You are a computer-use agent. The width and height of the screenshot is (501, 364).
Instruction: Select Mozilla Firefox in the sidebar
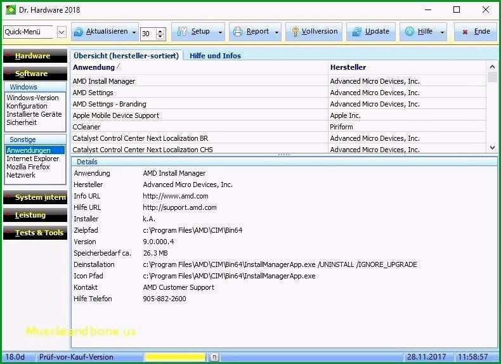tap(28, 167)
